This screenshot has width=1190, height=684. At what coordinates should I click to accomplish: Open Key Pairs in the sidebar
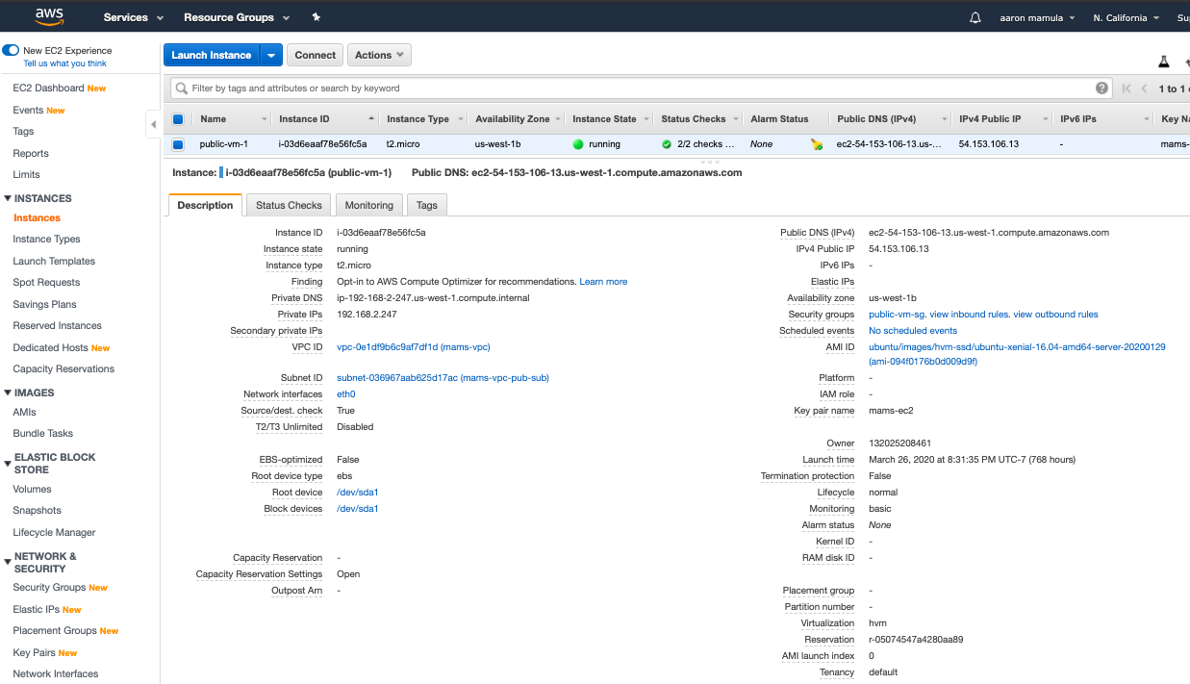tap(34, 653)
